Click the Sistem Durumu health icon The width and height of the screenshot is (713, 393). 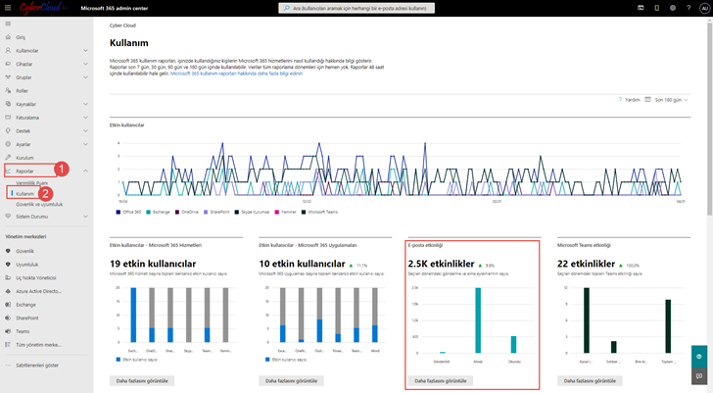(x=8, y=217)
